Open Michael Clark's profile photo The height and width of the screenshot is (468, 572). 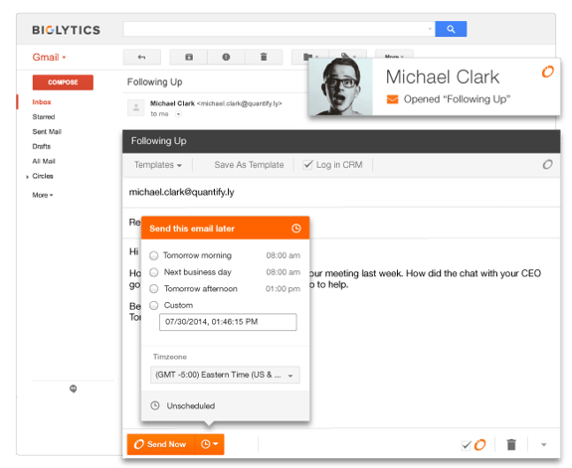[341, 87]
